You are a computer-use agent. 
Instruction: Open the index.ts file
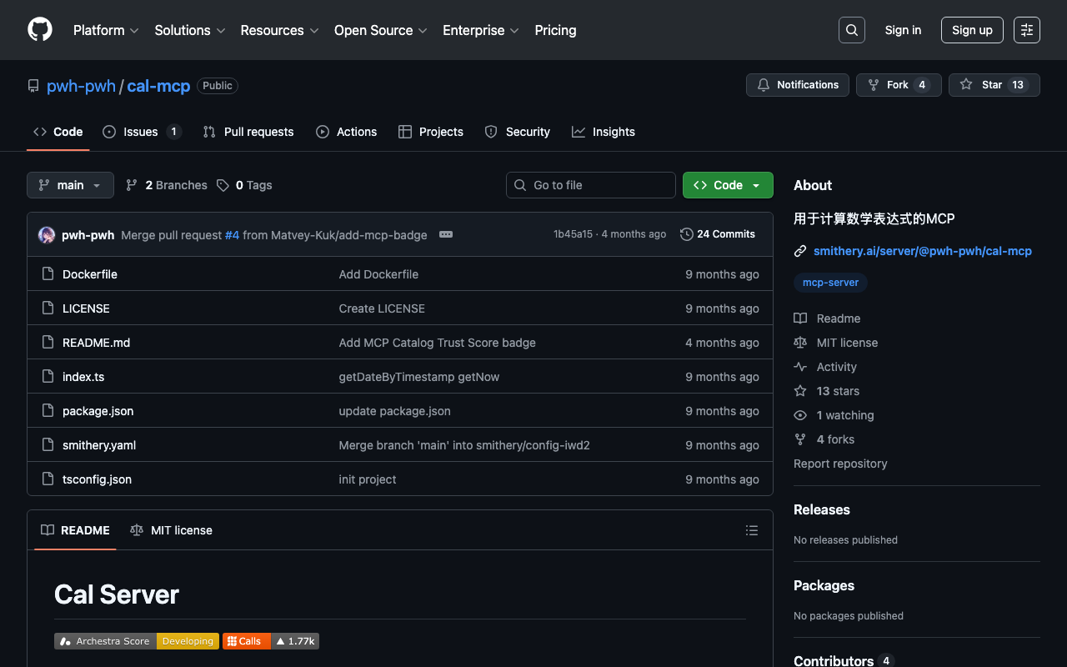coord(83,377)
